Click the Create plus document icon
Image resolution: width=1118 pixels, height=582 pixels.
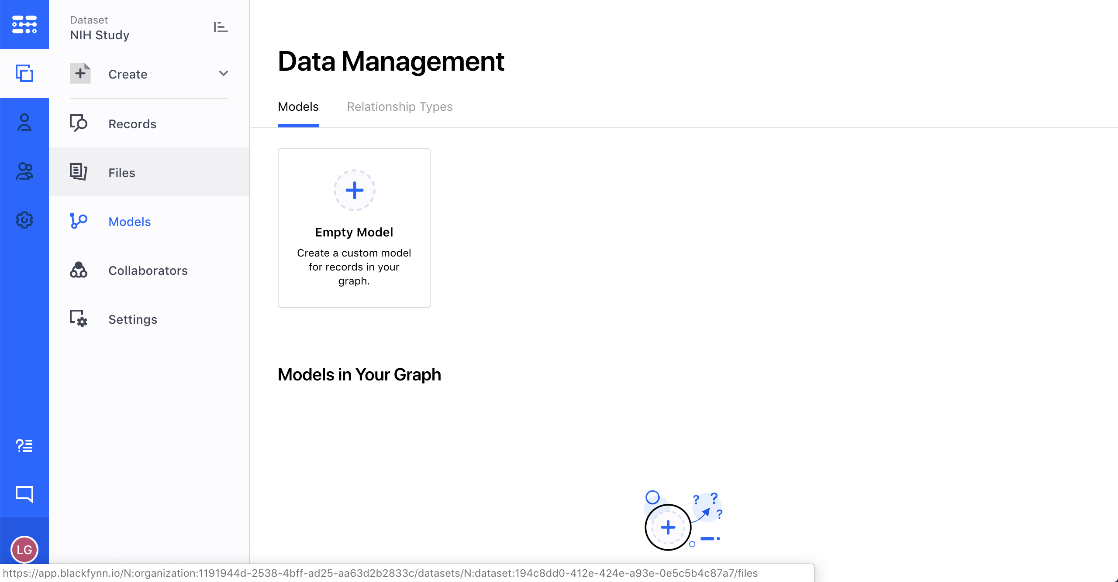[80, 73]
